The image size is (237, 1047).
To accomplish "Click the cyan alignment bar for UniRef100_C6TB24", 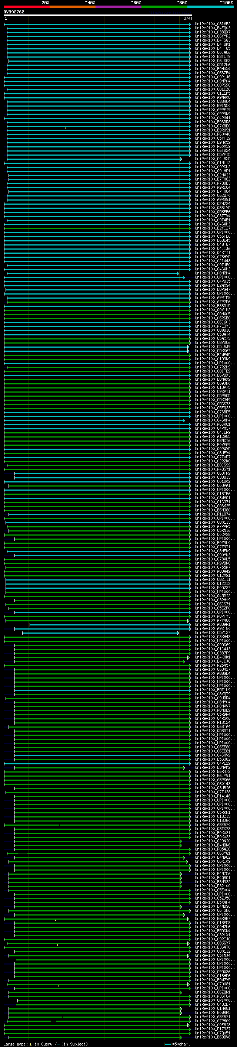I will click(99, 151).
